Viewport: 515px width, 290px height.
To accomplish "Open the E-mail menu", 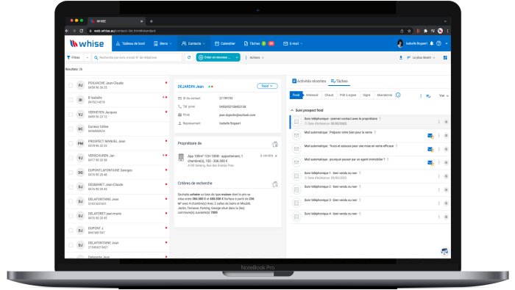I will pyautogui.click(x=293, y=43).
